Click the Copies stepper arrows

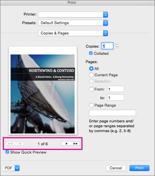(x=117, y=45)
